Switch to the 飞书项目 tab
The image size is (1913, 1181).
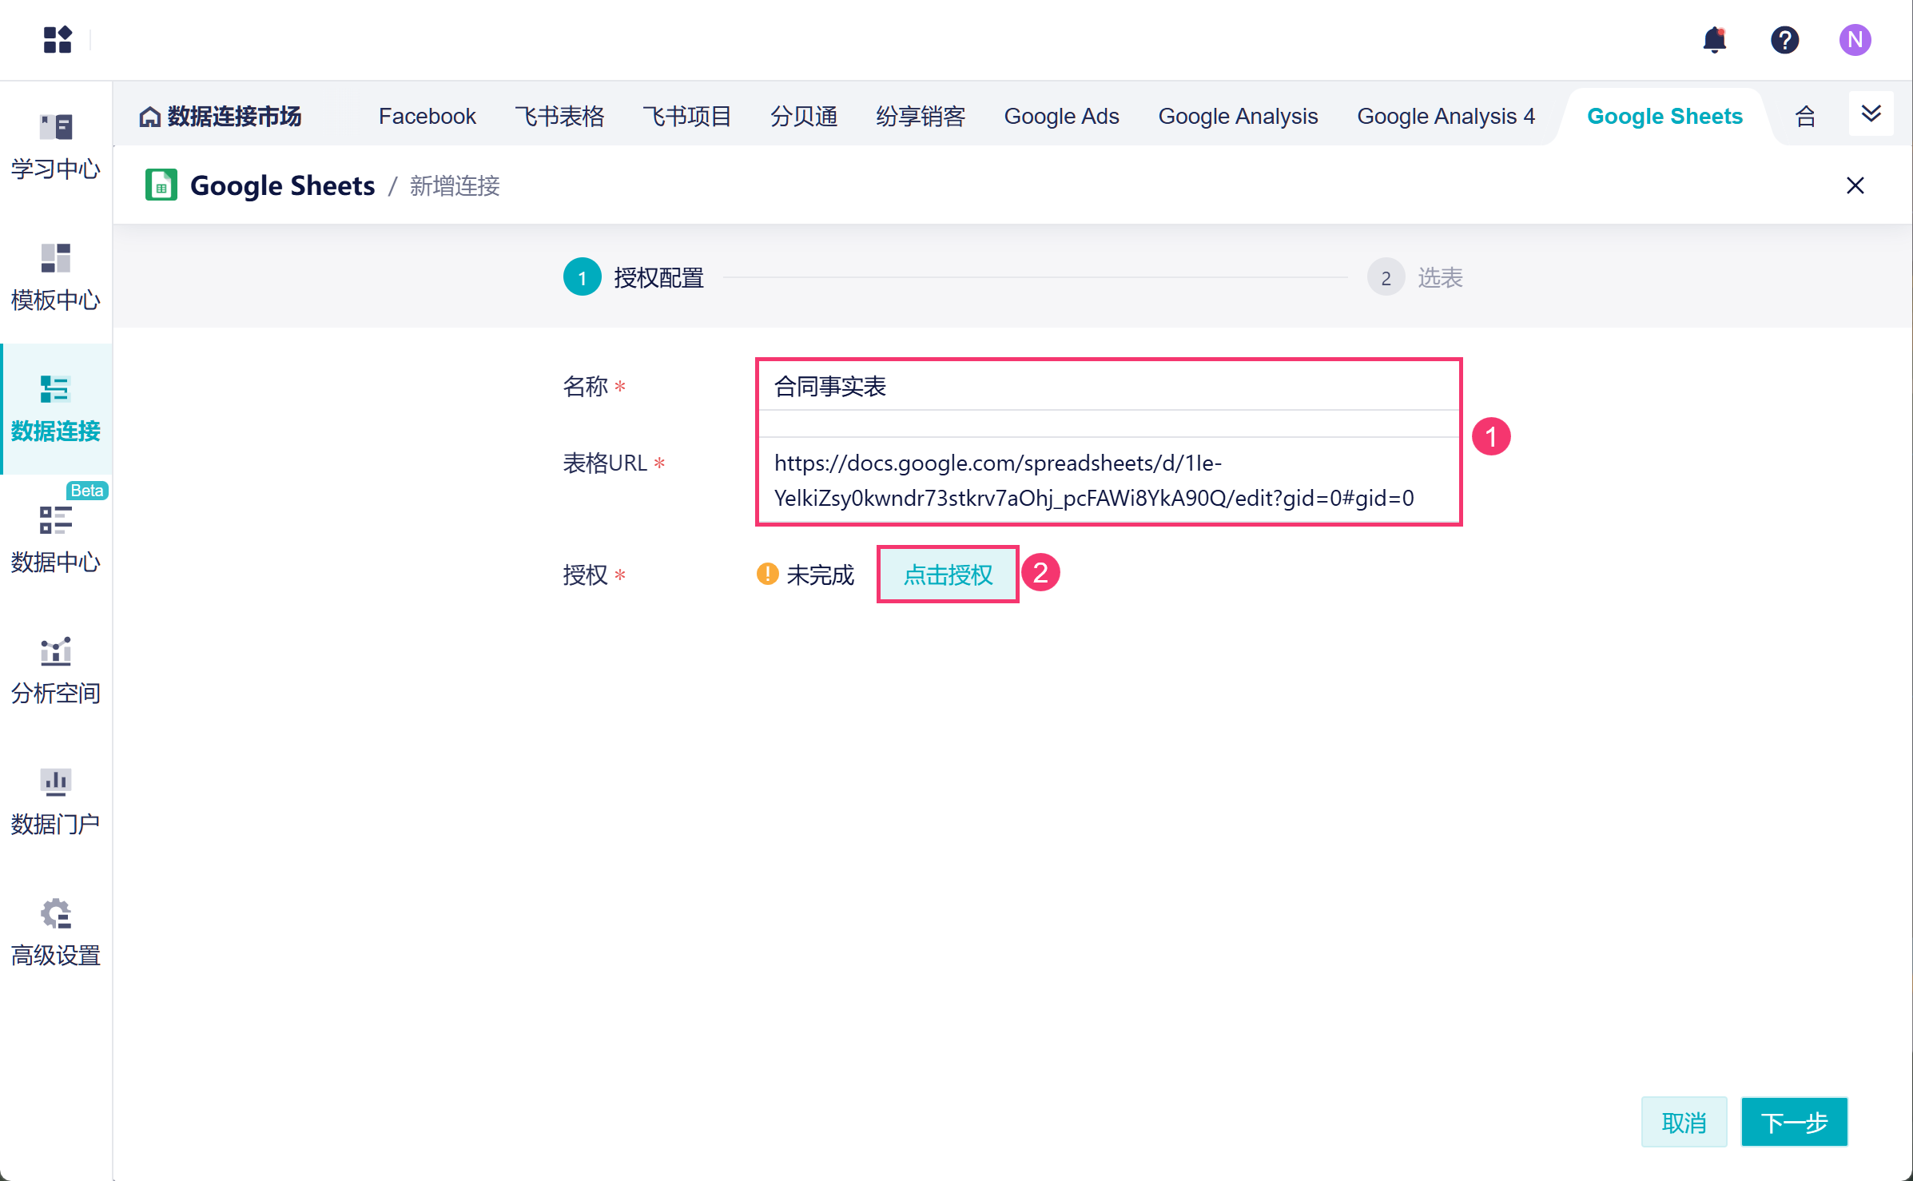[687, 117]
